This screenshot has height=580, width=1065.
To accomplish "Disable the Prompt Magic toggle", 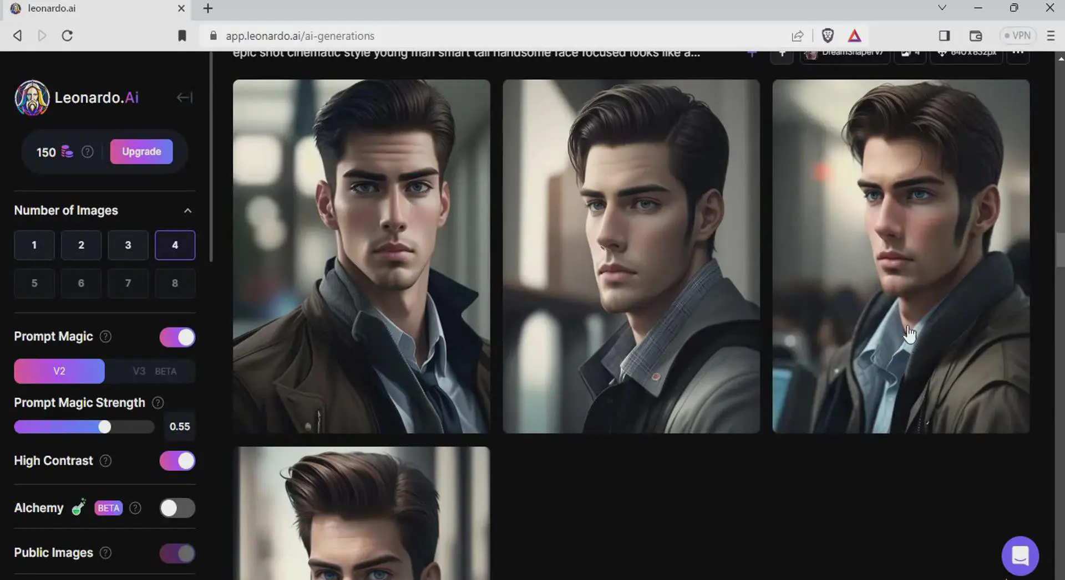I will tap(177, 337).
